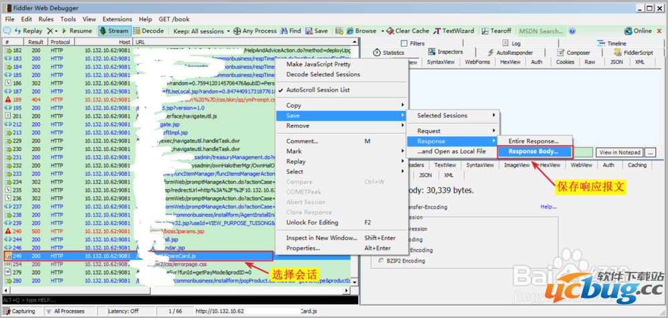The width and height of the screenshot is (668, 318).
Task: Expand the Selected Sessions submenu
Action: 452,115
